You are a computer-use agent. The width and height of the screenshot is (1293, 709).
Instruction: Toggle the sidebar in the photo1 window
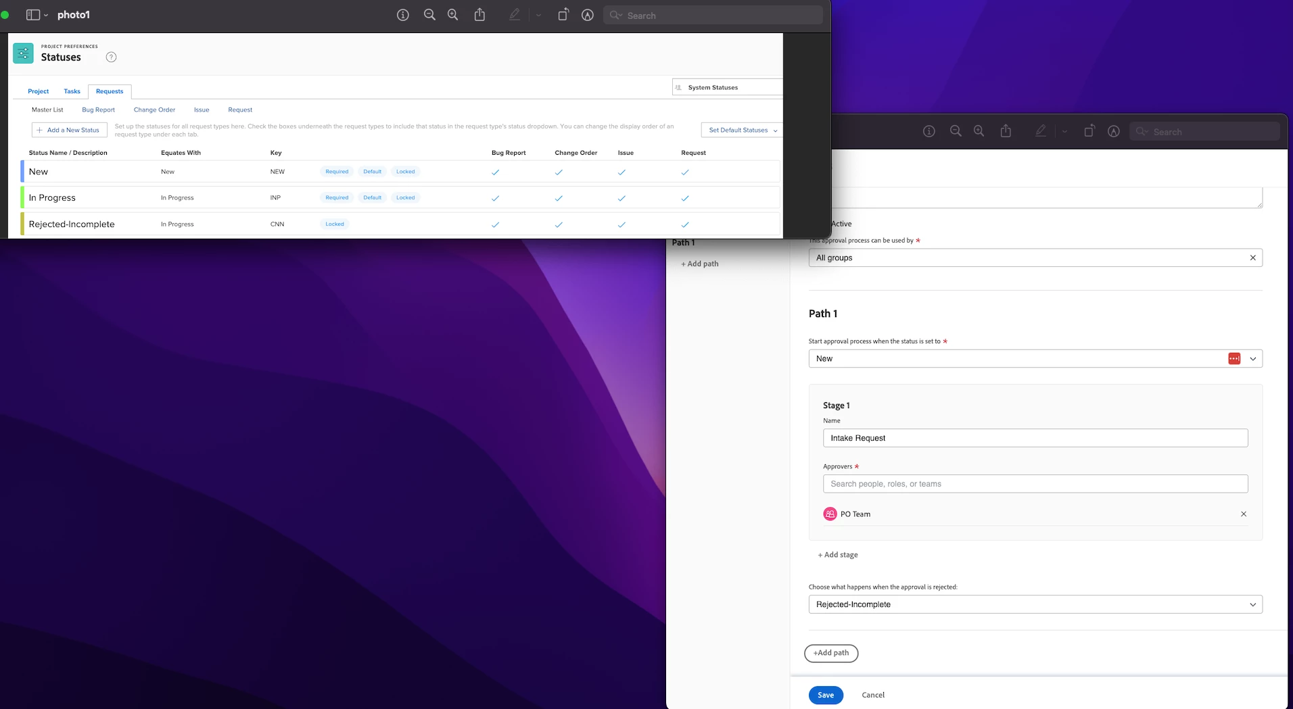tap(32, 15)
